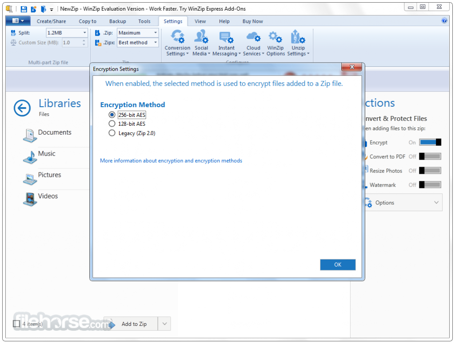Select Legacy (Zip 2.0) encryption
The width and height of the screenshot is (455, 344).
click(x=112, y=133)
